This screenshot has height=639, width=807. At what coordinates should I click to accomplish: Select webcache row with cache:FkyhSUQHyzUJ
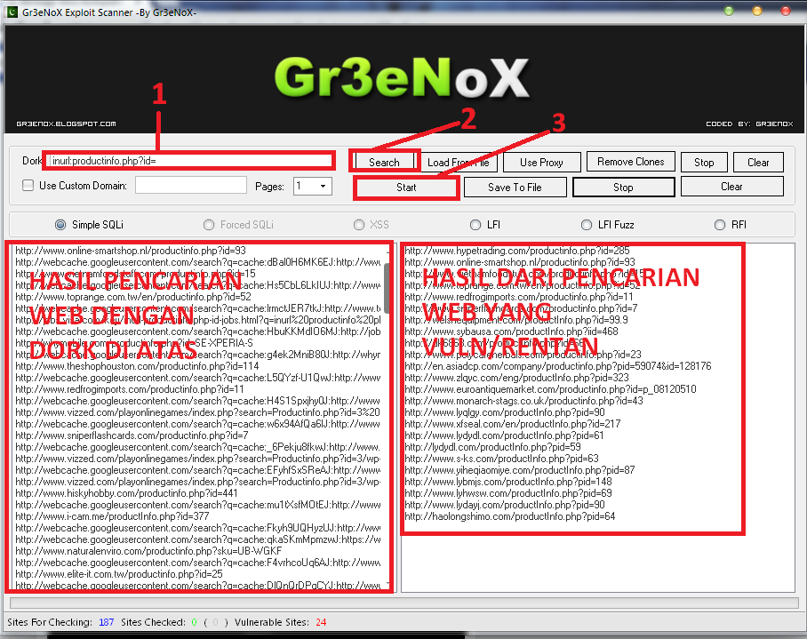tap(198, 528)
